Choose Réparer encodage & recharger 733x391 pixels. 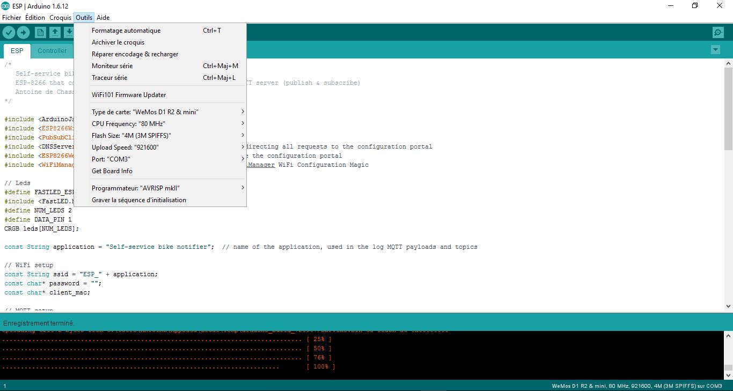pyautogui.click(x=160, y=54)
